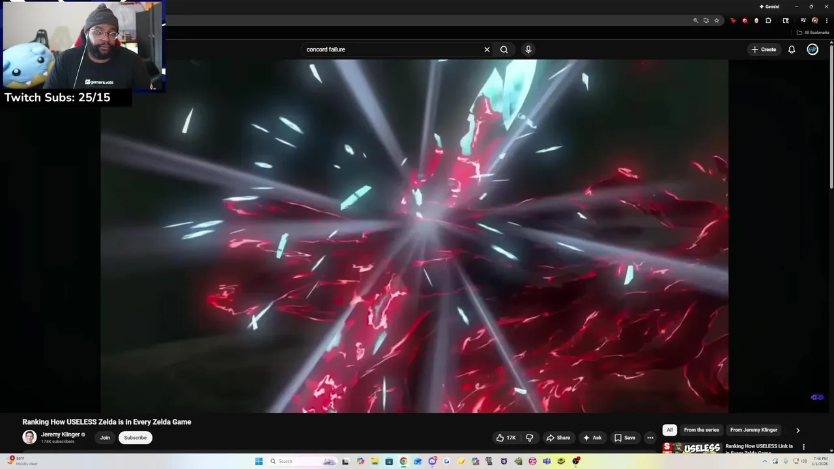Subscribe to Jeremy Klinger
The image size is (834, 469).
click(x=136, y=438)
